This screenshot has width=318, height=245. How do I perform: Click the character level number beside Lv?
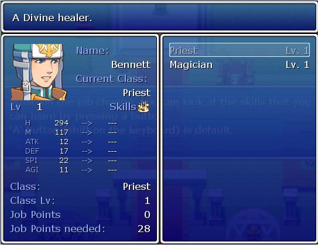[x=40, y=107]
